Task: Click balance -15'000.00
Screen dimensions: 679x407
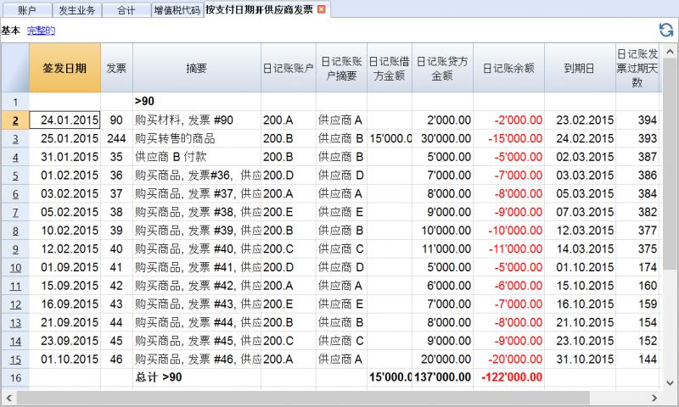Action: point(508,138)
